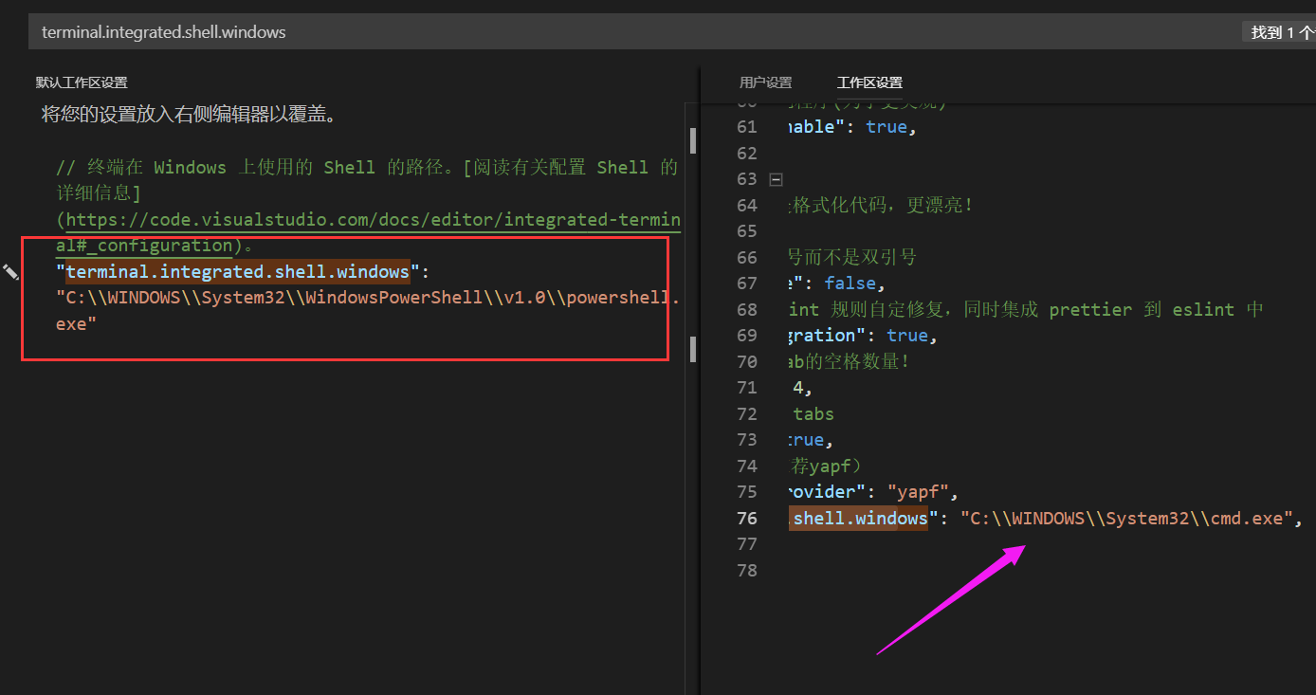Collapse the fold toggle at line 63

coord(776,179)
